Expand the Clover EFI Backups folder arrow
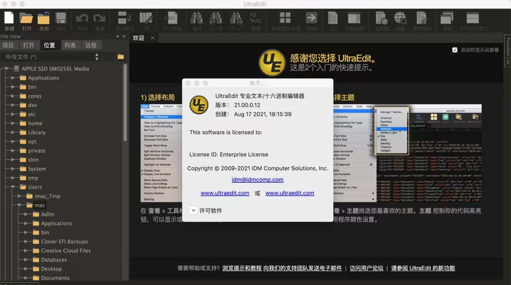The height and width of the screenshot is (285, 511). point(26,242)
